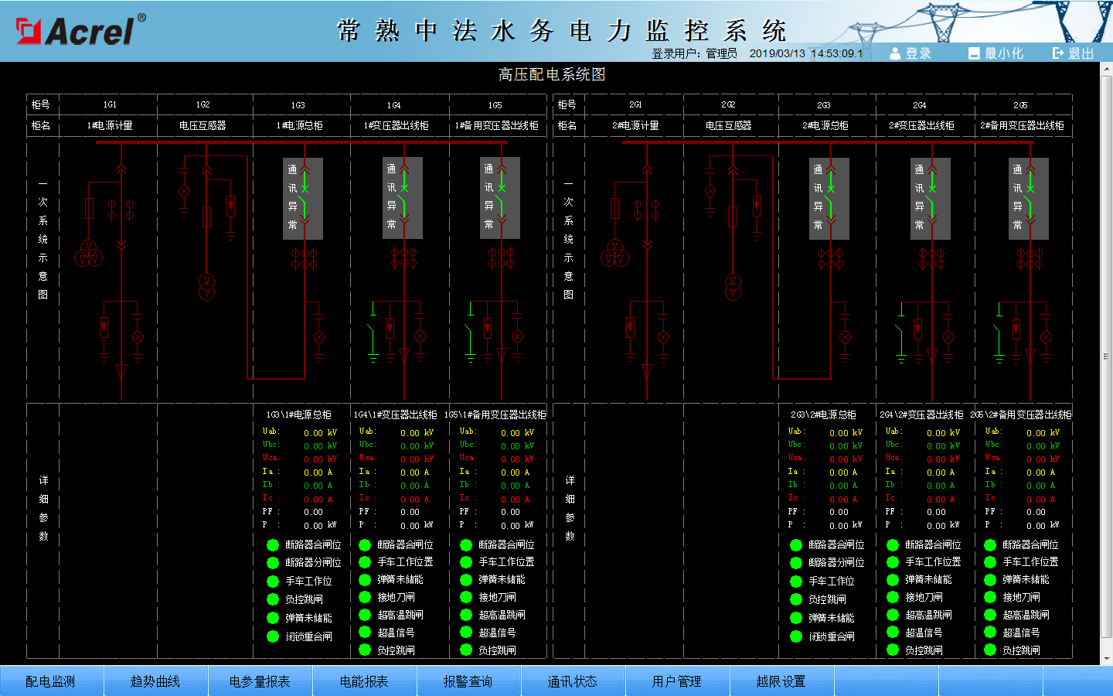
Task: Click the Acrel logo
Action: pos(80,30)
